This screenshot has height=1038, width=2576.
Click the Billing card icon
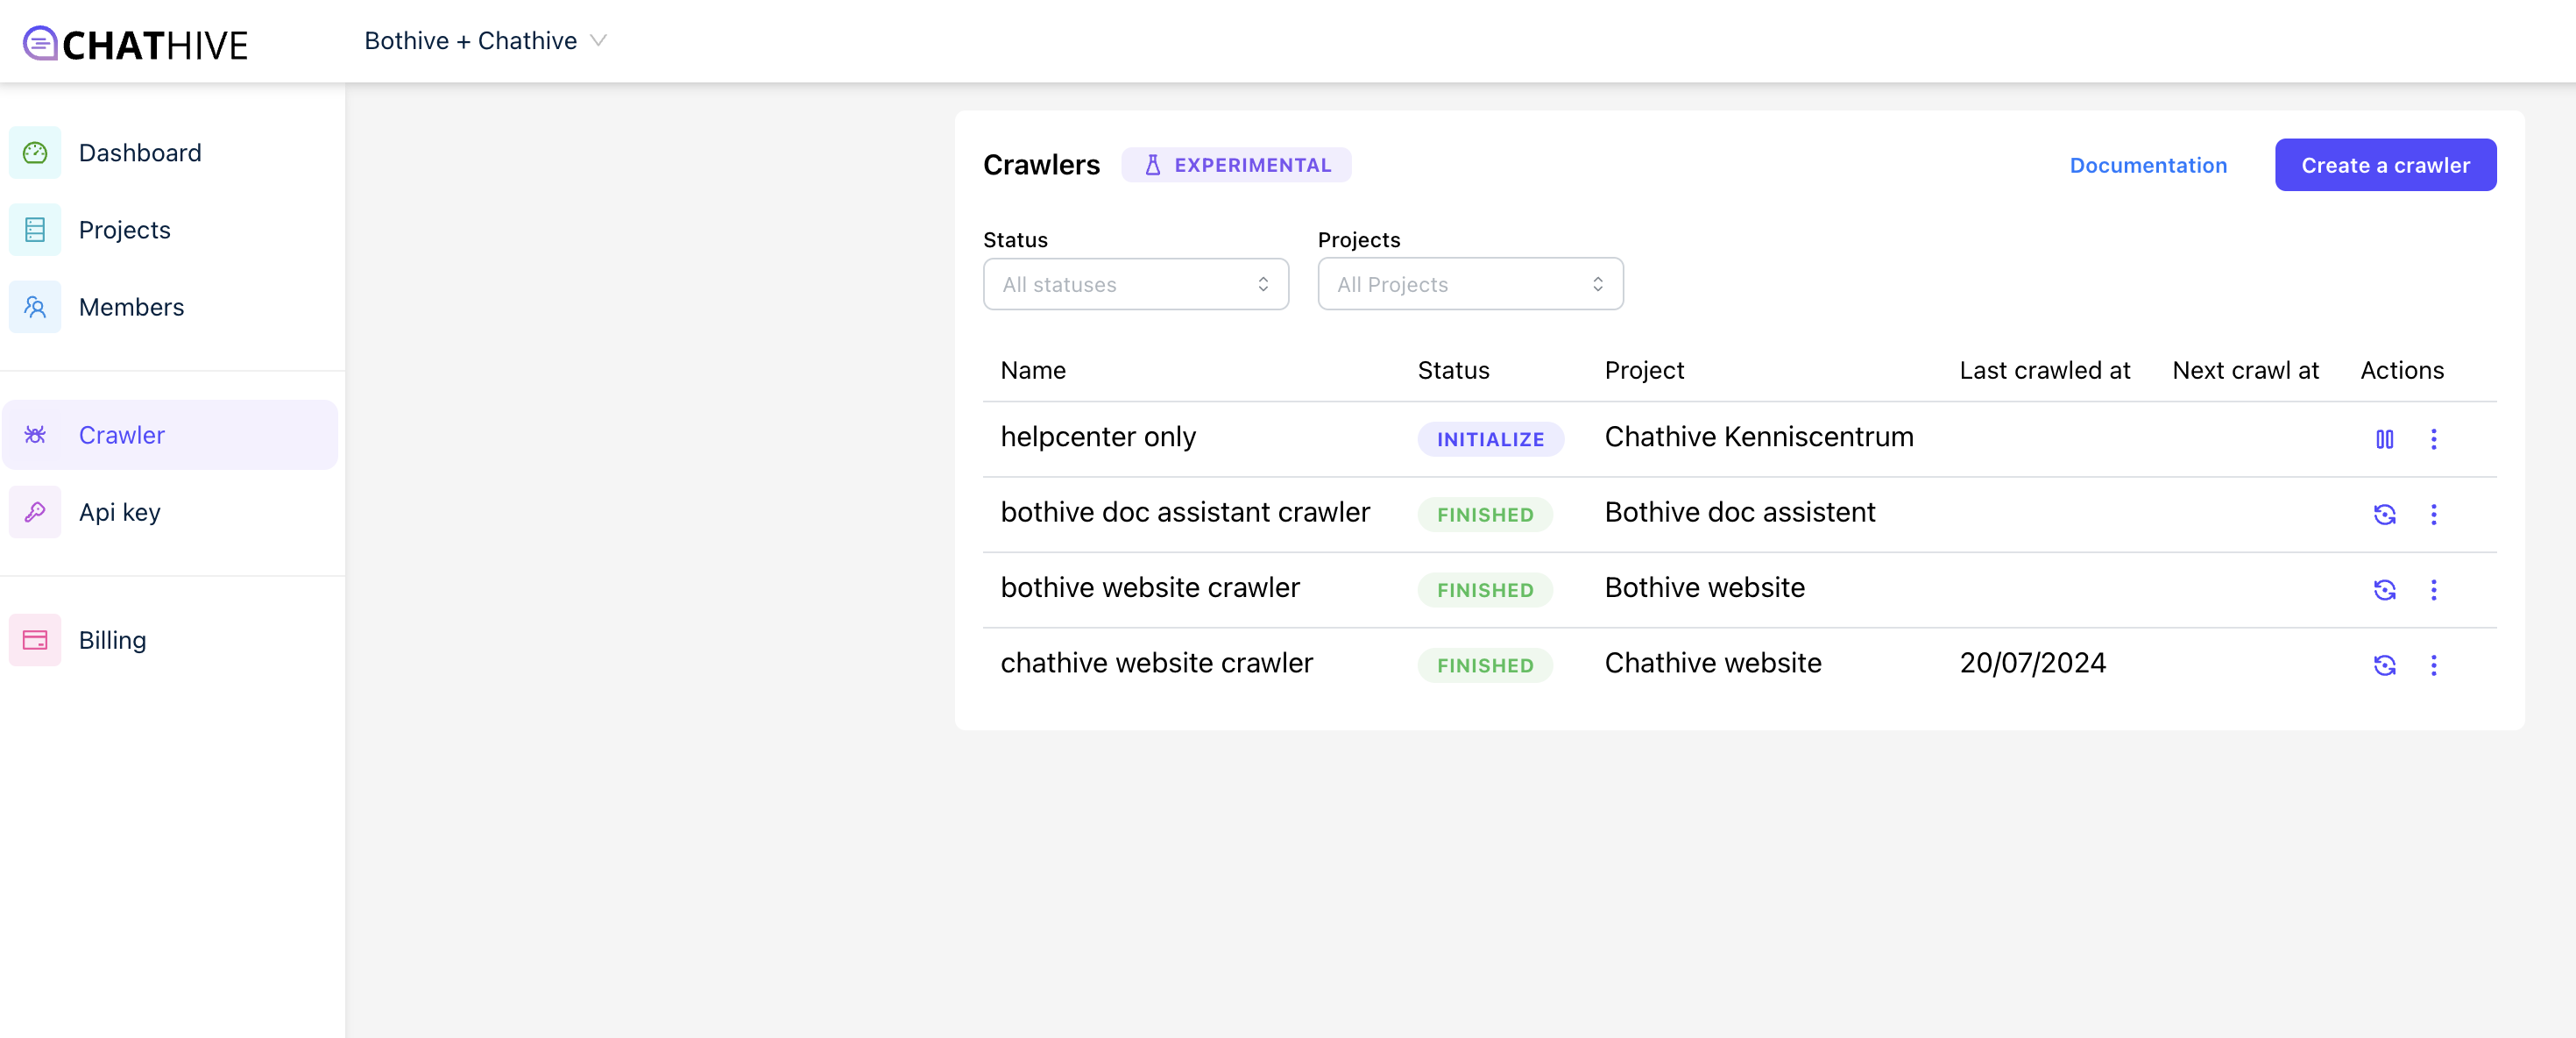point(35,640)
